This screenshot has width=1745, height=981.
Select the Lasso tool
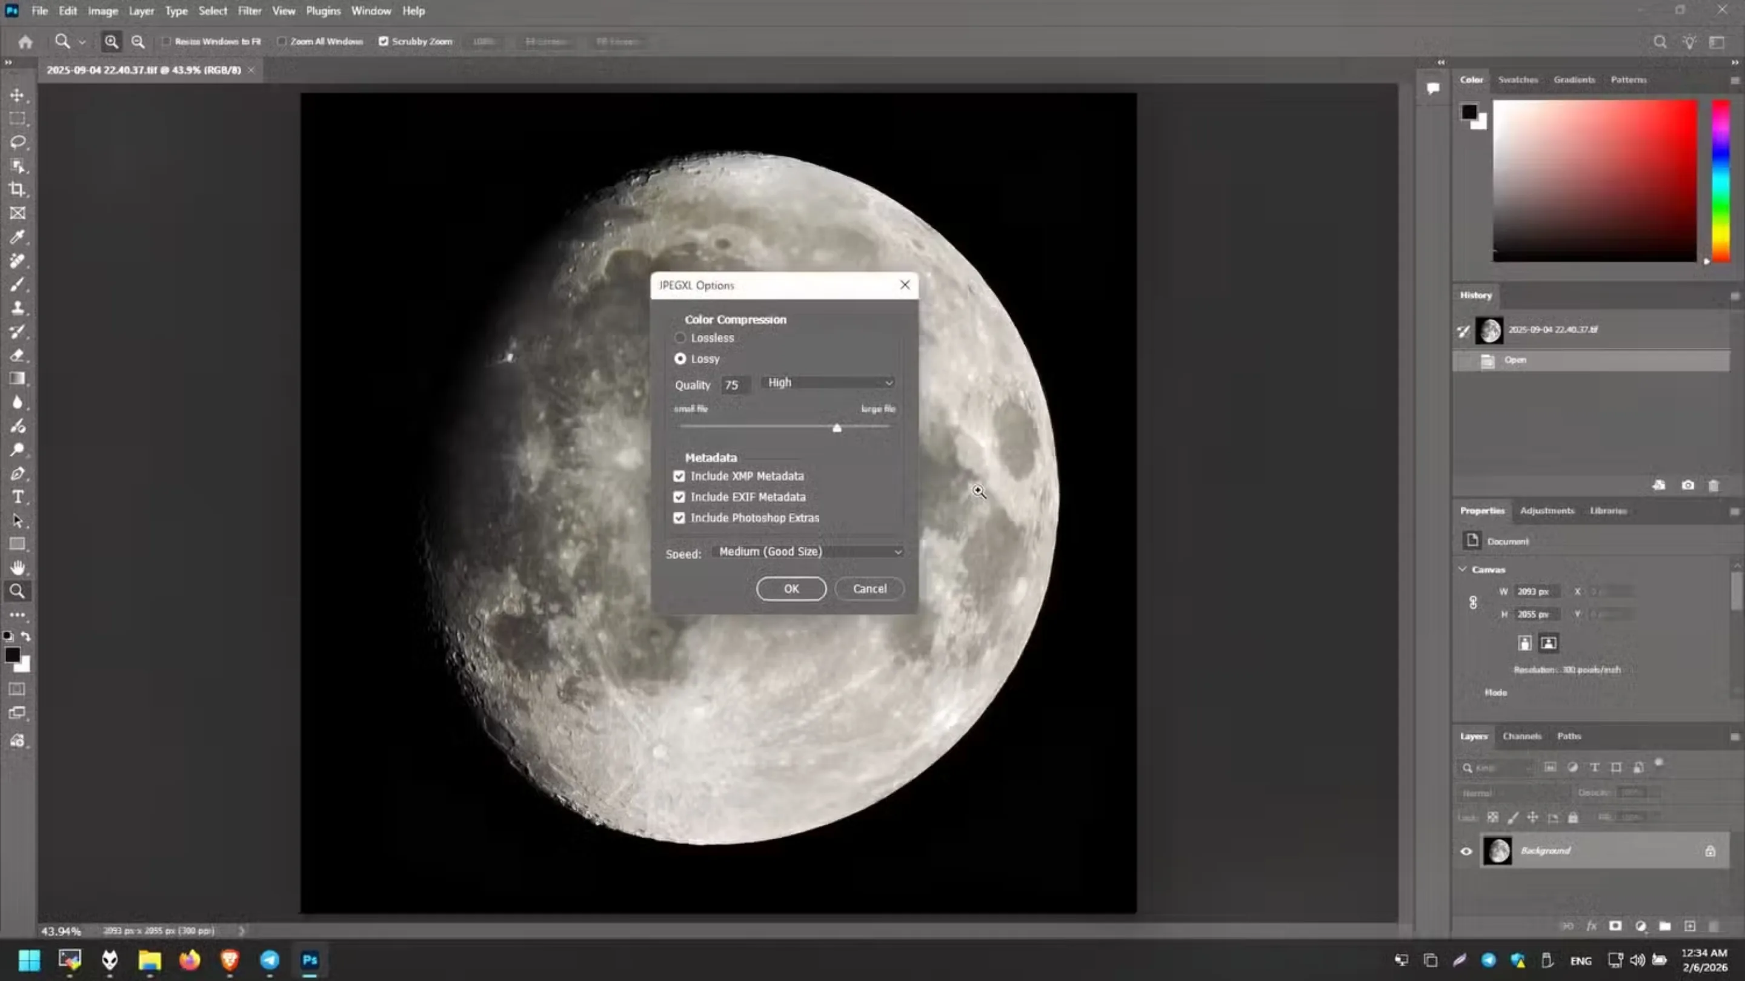click(x=17, y=142)
